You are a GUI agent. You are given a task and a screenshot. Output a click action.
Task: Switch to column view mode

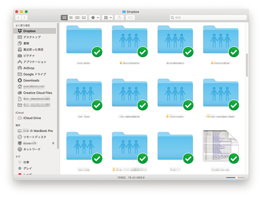(x=77, y=17)
